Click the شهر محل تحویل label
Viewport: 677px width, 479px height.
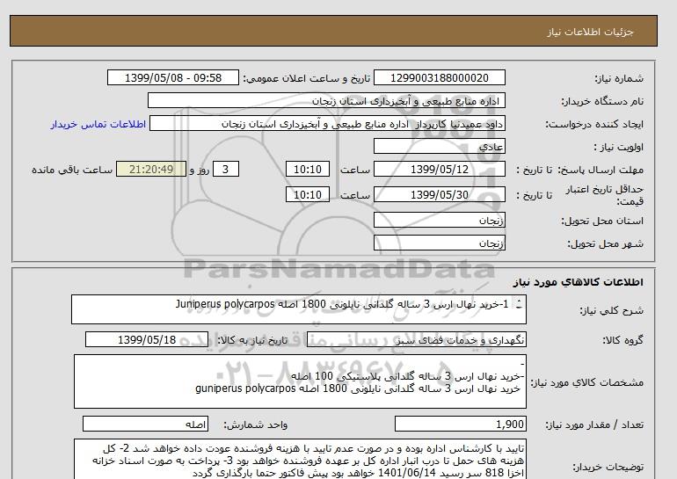click(605, 243)
